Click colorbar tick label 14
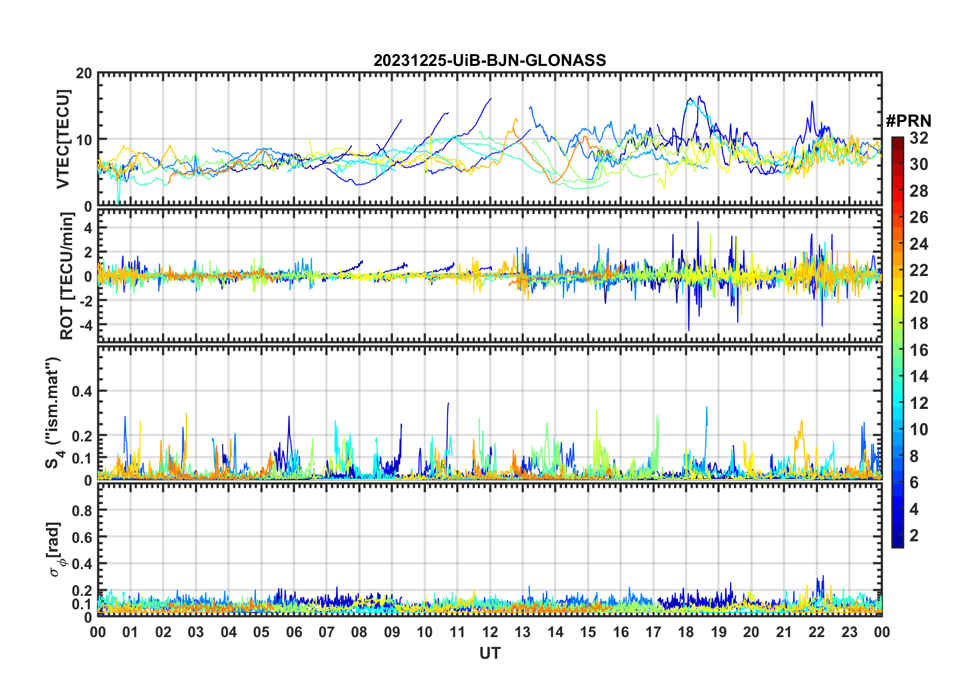 tap(919, 376)
